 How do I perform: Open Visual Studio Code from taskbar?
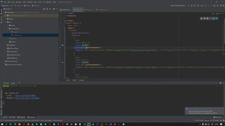pyautogui.click(x=84, y=124)
